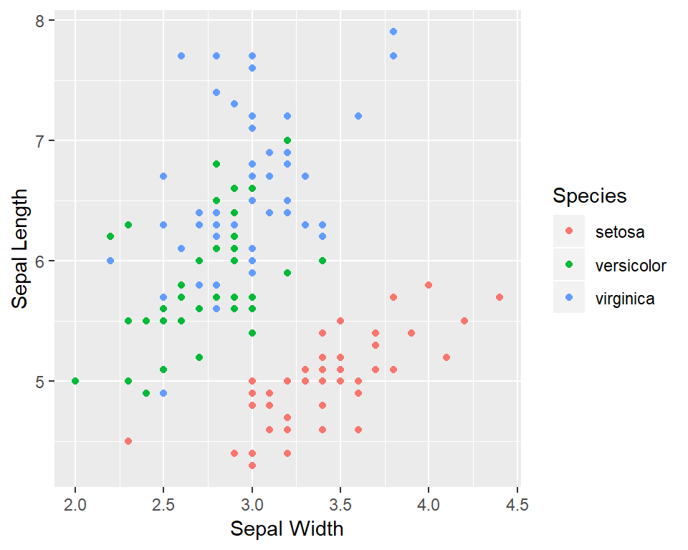Select the virginica legend label

[x=625, y=299]
